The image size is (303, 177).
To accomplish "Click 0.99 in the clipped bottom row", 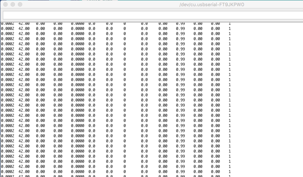I will 180,176.
